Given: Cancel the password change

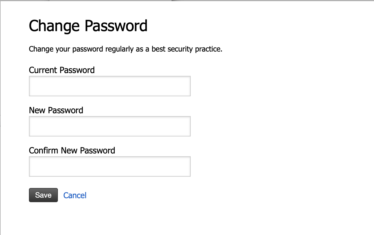Looking at the screenshot, I should pos(75,195).
